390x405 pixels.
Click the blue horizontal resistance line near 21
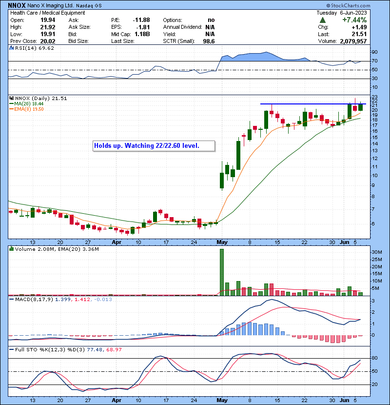(313, 104)
